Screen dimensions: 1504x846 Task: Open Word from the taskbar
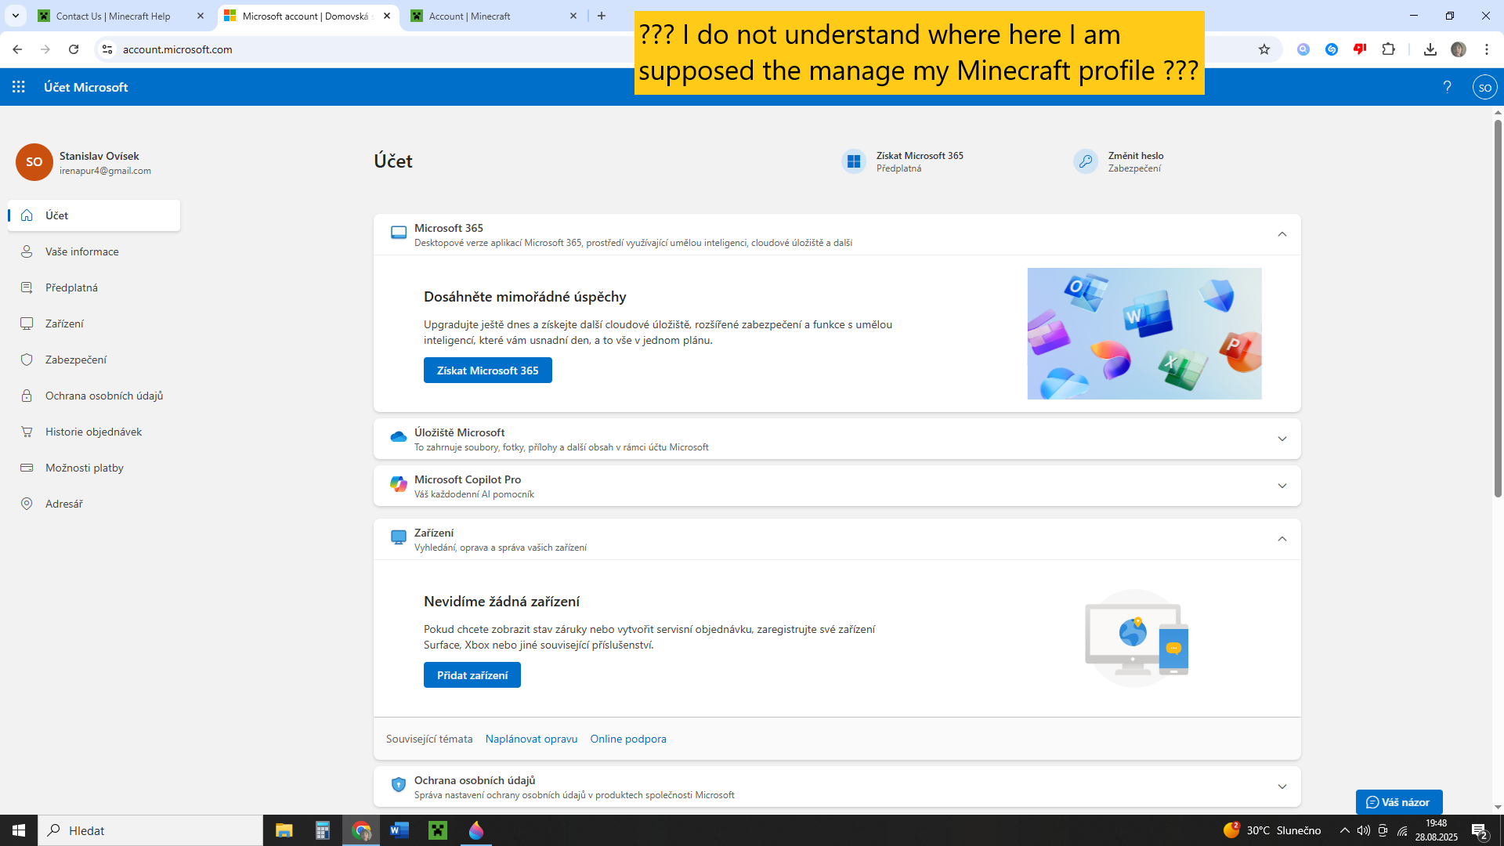[399, 830]
